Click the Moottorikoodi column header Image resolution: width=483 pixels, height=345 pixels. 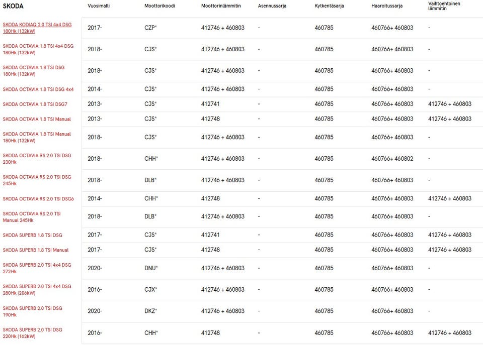coord(159,7)
